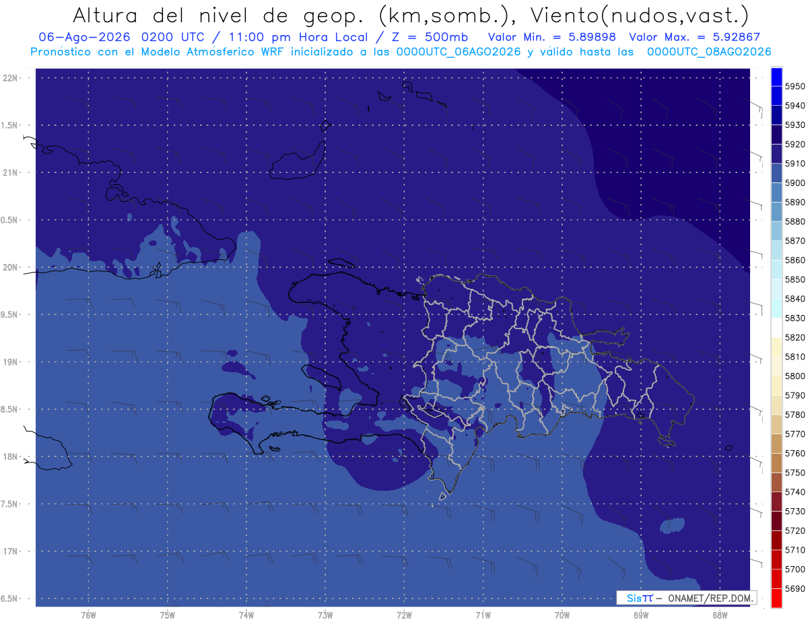Click the 5900 value on the legend
Viewport: 808px width, 624px height.
point(795,182)
